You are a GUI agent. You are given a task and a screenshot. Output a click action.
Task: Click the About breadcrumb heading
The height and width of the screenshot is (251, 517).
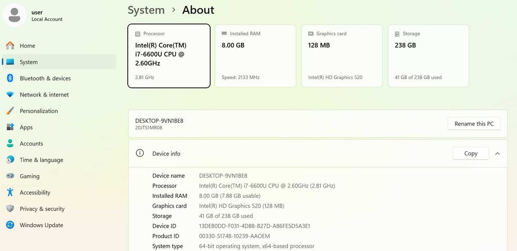[198, 10]
